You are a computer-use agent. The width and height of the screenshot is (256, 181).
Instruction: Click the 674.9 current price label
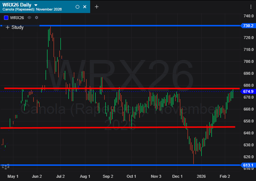pos(248,92)
